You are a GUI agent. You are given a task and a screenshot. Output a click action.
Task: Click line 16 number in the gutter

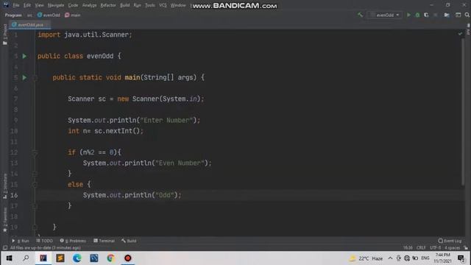pos(14,195)
